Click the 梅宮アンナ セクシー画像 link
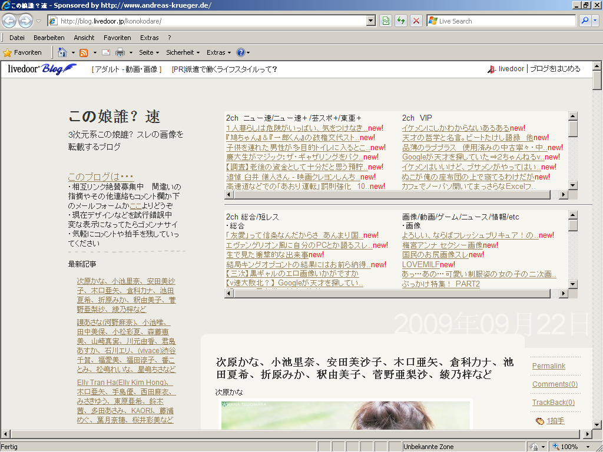Image resolution: width=603 pixels, height=452 pixels. coord(442,245)
